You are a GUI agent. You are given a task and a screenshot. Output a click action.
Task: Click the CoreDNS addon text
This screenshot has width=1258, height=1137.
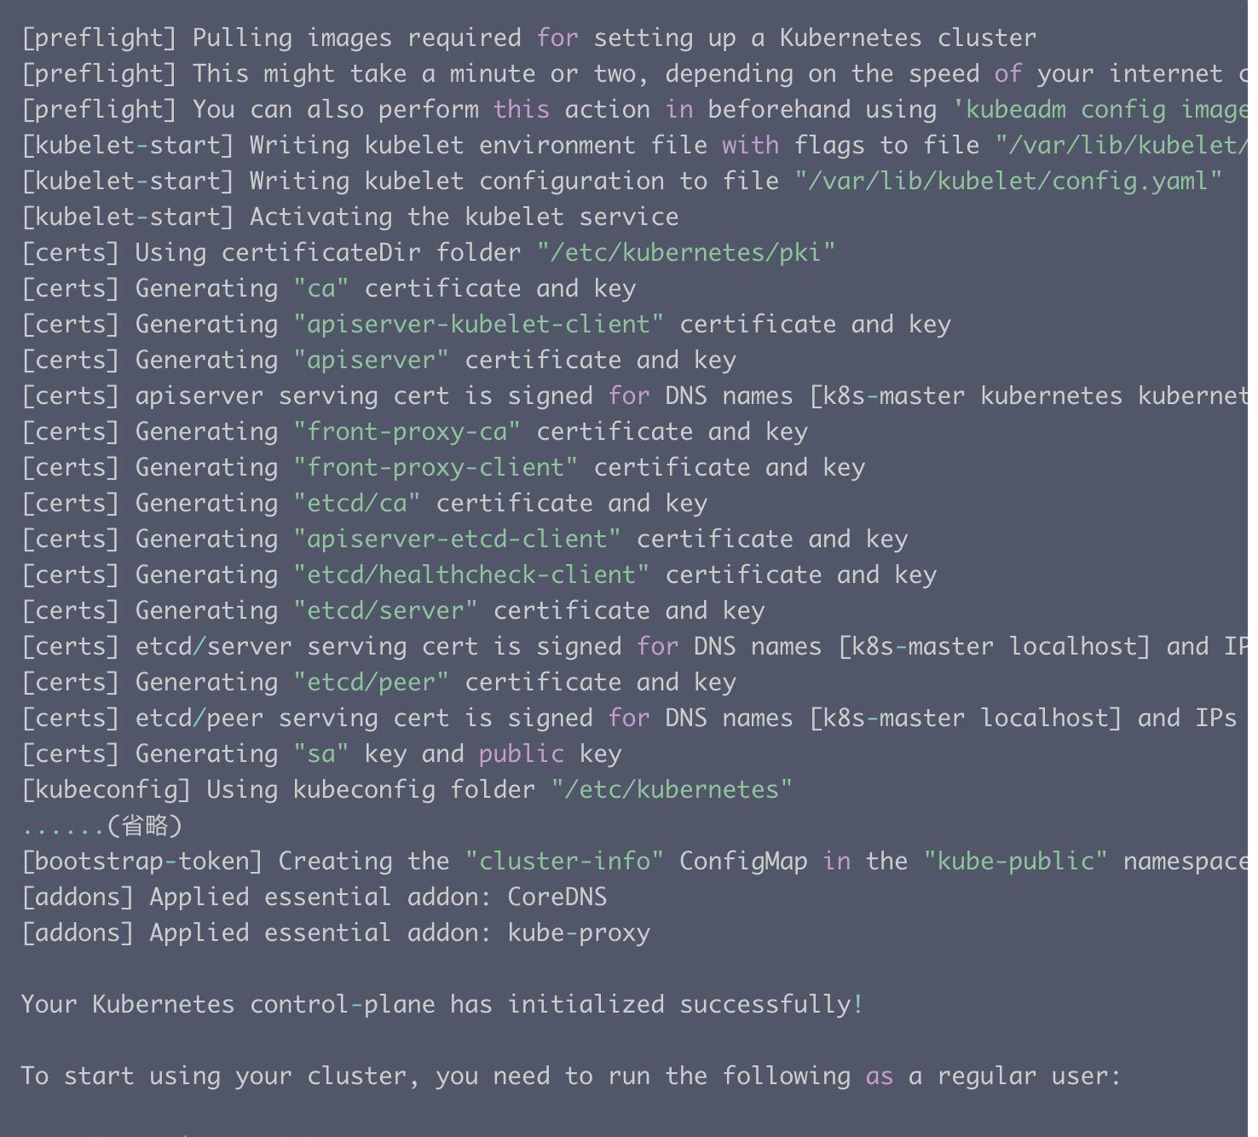coord(557,897)
